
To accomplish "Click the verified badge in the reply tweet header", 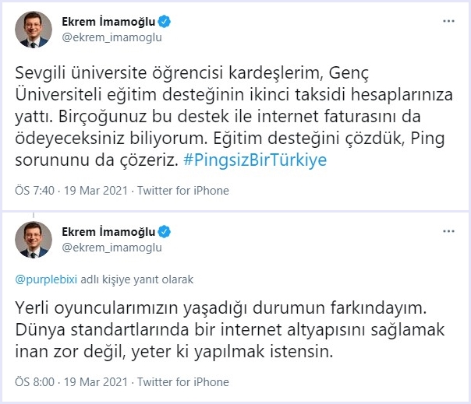I will coord(165,232).
